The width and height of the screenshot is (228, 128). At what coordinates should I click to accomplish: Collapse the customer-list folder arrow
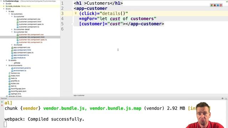(x=12, y=32)
